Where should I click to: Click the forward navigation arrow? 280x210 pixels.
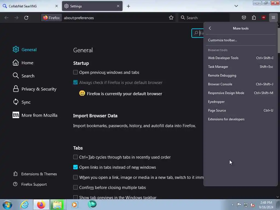click(x=16, y=18)
